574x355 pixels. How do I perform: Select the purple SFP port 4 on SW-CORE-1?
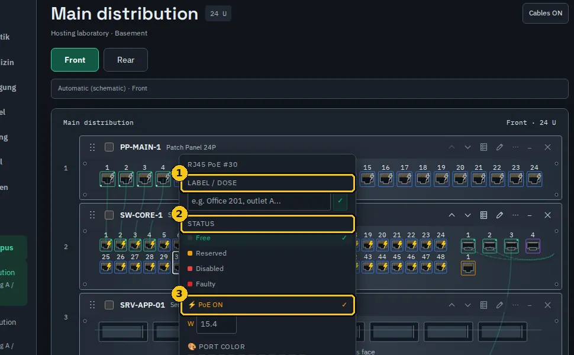[533, 246]
